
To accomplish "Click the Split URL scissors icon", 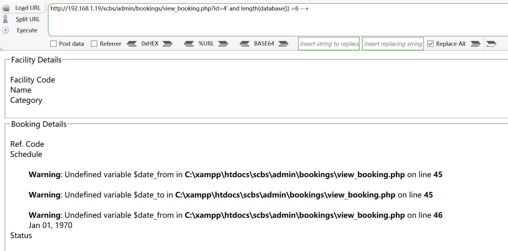I will (5, 19).
